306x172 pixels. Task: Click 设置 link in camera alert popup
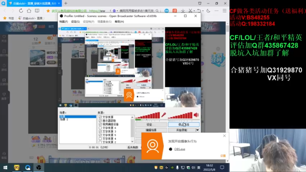[x=223, y=156]
